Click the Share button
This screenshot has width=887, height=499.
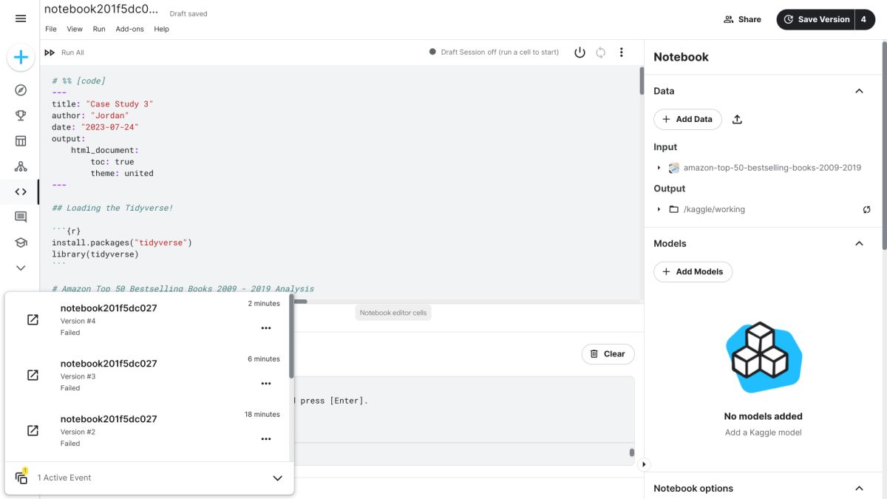[x=742, y=19]
